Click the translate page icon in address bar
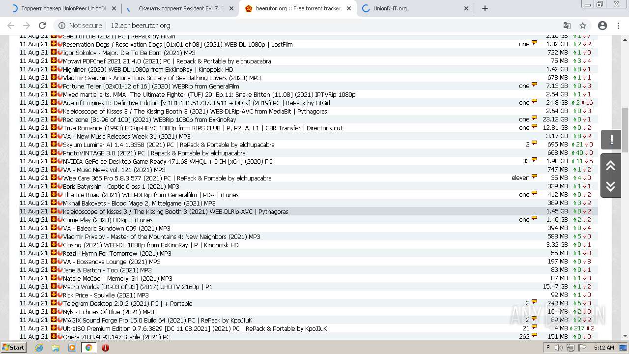The width and height of the screenshot is (629, 354). (x=567, y=26)
